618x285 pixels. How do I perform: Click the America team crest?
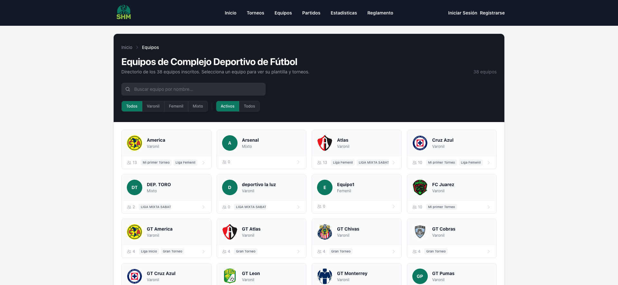pyautogui.click(x=135, y=143)
